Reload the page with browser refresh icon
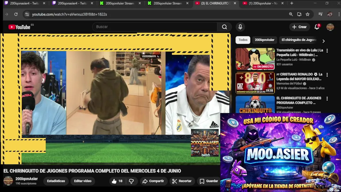This screenshot has width=341, height=192. [x=16, y=14]
